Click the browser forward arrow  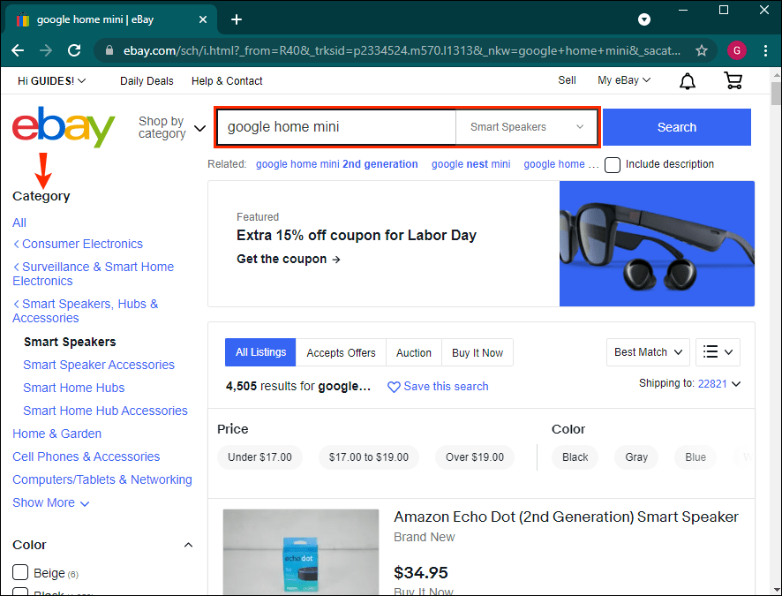point(46,50)
